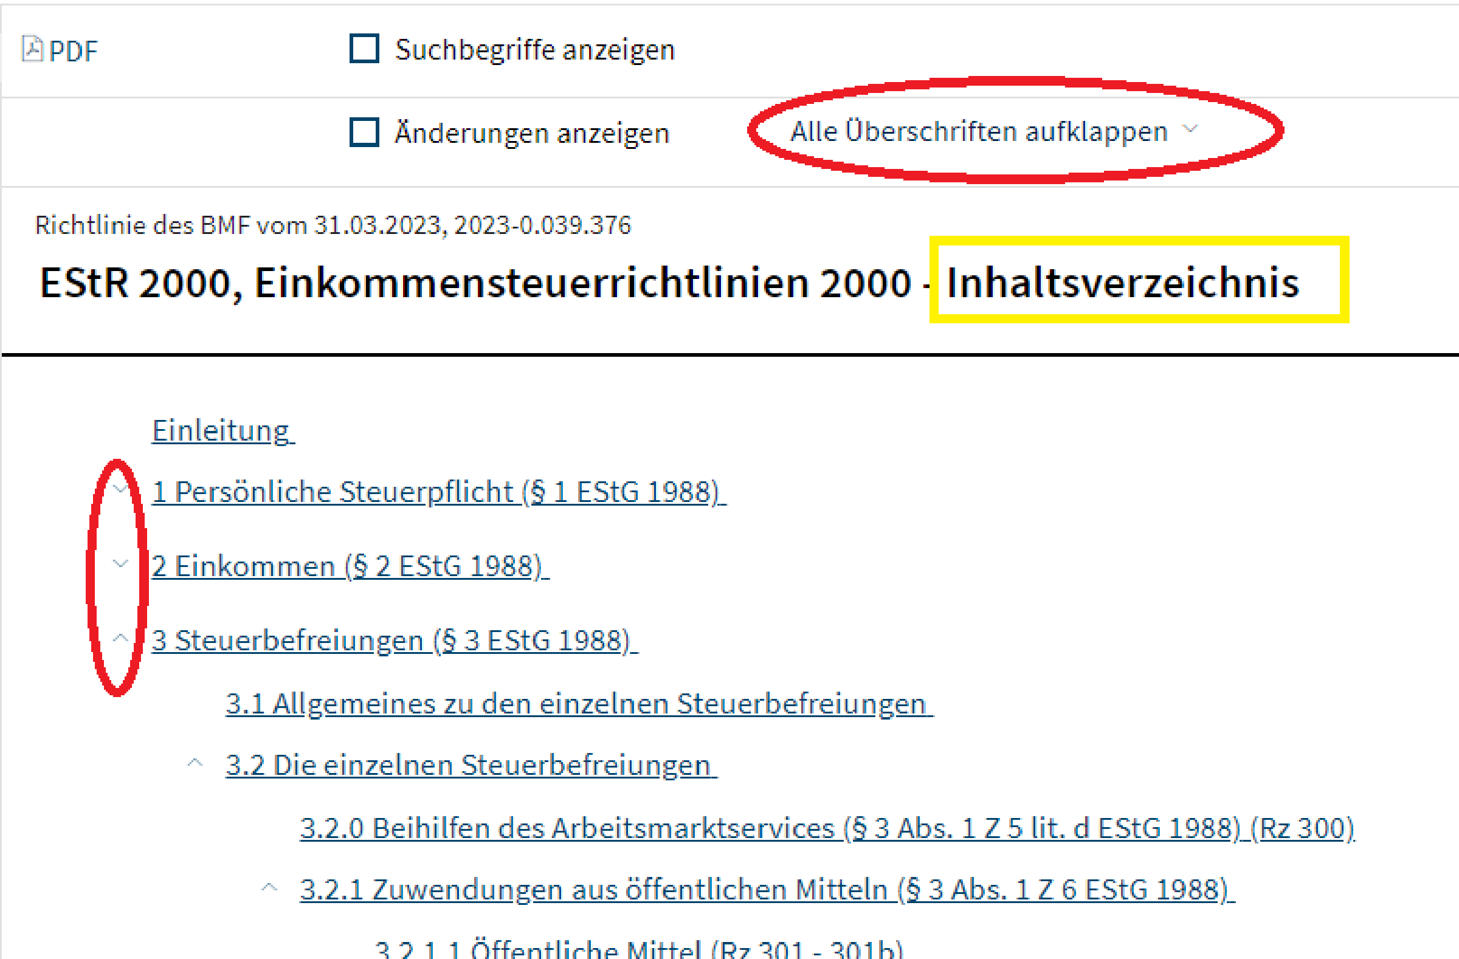
Task: Open the Einleitung link
Action: (x=222, y=430)
